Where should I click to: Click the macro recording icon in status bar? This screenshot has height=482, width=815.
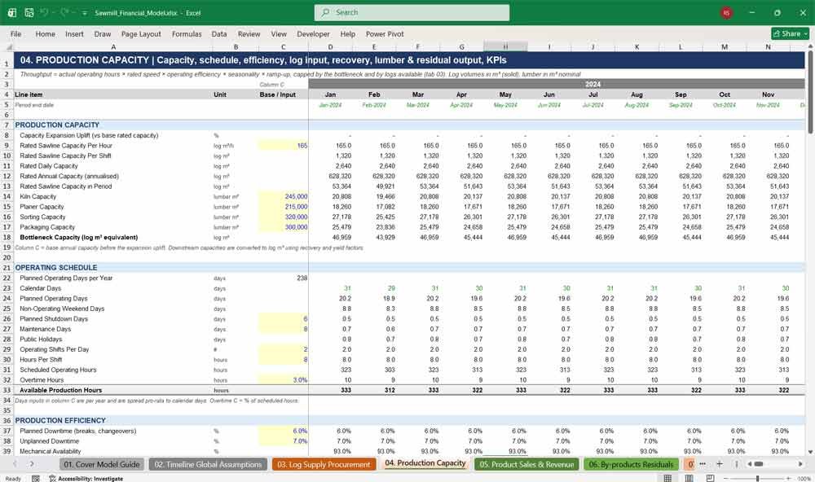pyautogui.click(x=35, y=479)
